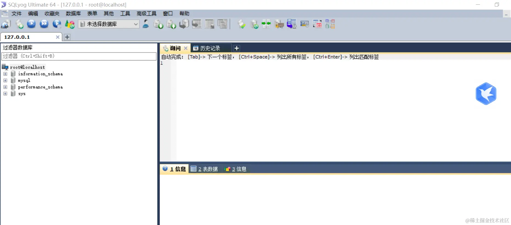This screenshot has width=511, height=225.
Task: Click the inner window minimize button
Action: pyautogui.click(x=506, y=14)
